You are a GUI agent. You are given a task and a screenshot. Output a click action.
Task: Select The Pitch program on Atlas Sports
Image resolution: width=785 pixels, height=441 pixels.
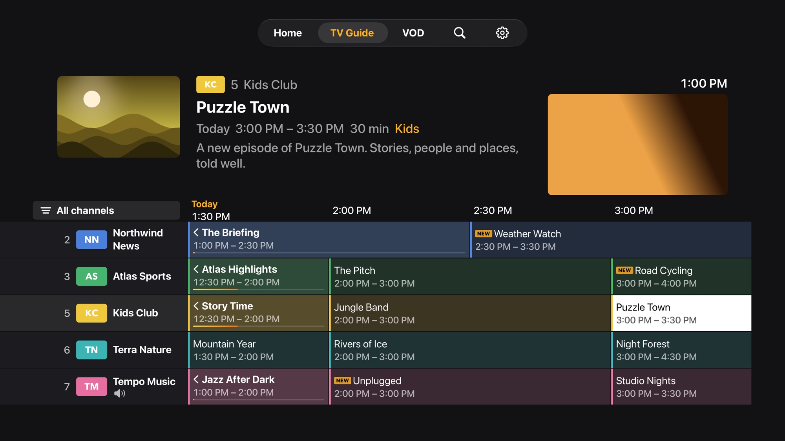point(470,276)
